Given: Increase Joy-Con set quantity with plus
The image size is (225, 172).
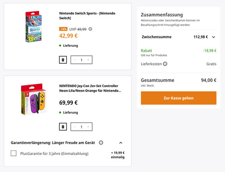Looking at the screenshot, I should (88, 127).
